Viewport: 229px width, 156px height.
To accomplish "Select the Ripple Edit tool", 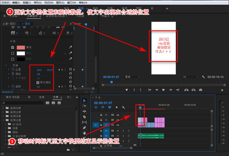I will pos(84,112).
